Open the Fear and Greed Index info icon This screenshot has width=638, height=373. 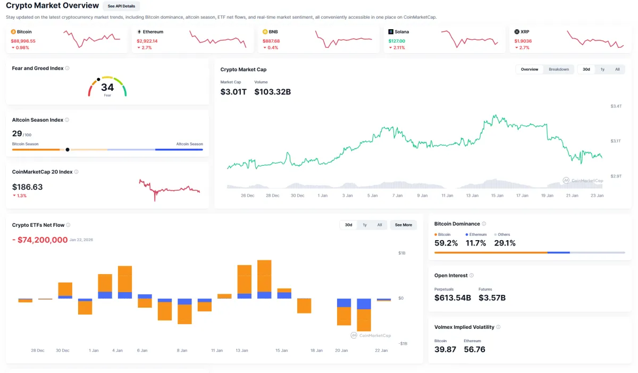click(x=68, y=68)
